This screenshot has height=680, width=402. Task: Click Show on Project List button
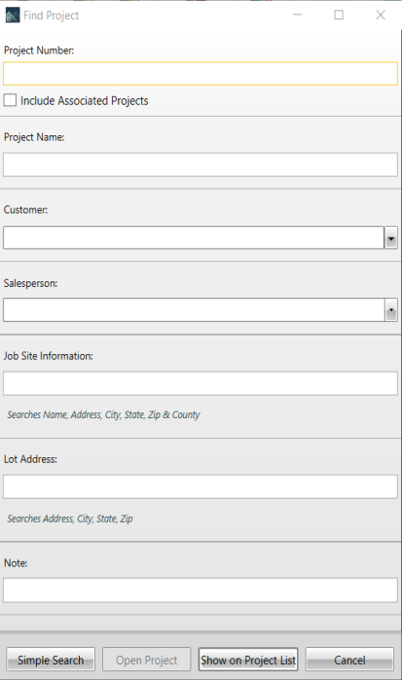tap(248, 660)
